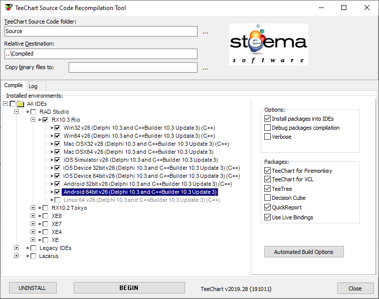The image size is (379, 299).
Task: Expand the XE4 node
Action: [x=33, y=231]
